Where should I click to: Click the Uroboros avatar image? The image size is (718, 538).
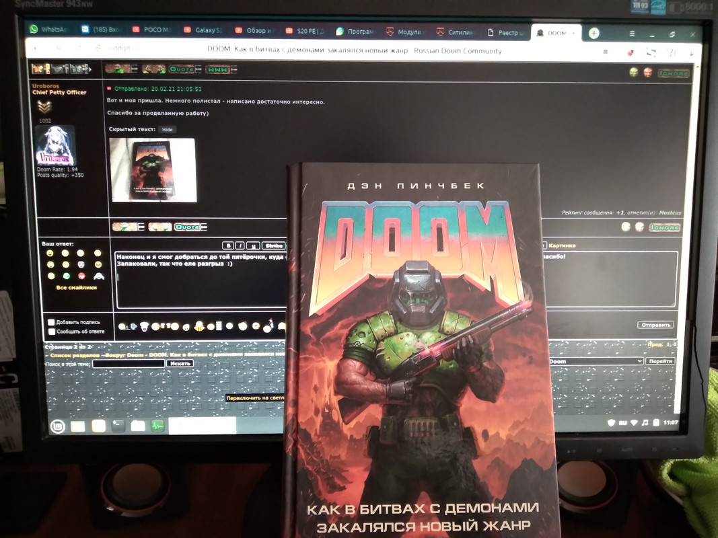(55, 145)
